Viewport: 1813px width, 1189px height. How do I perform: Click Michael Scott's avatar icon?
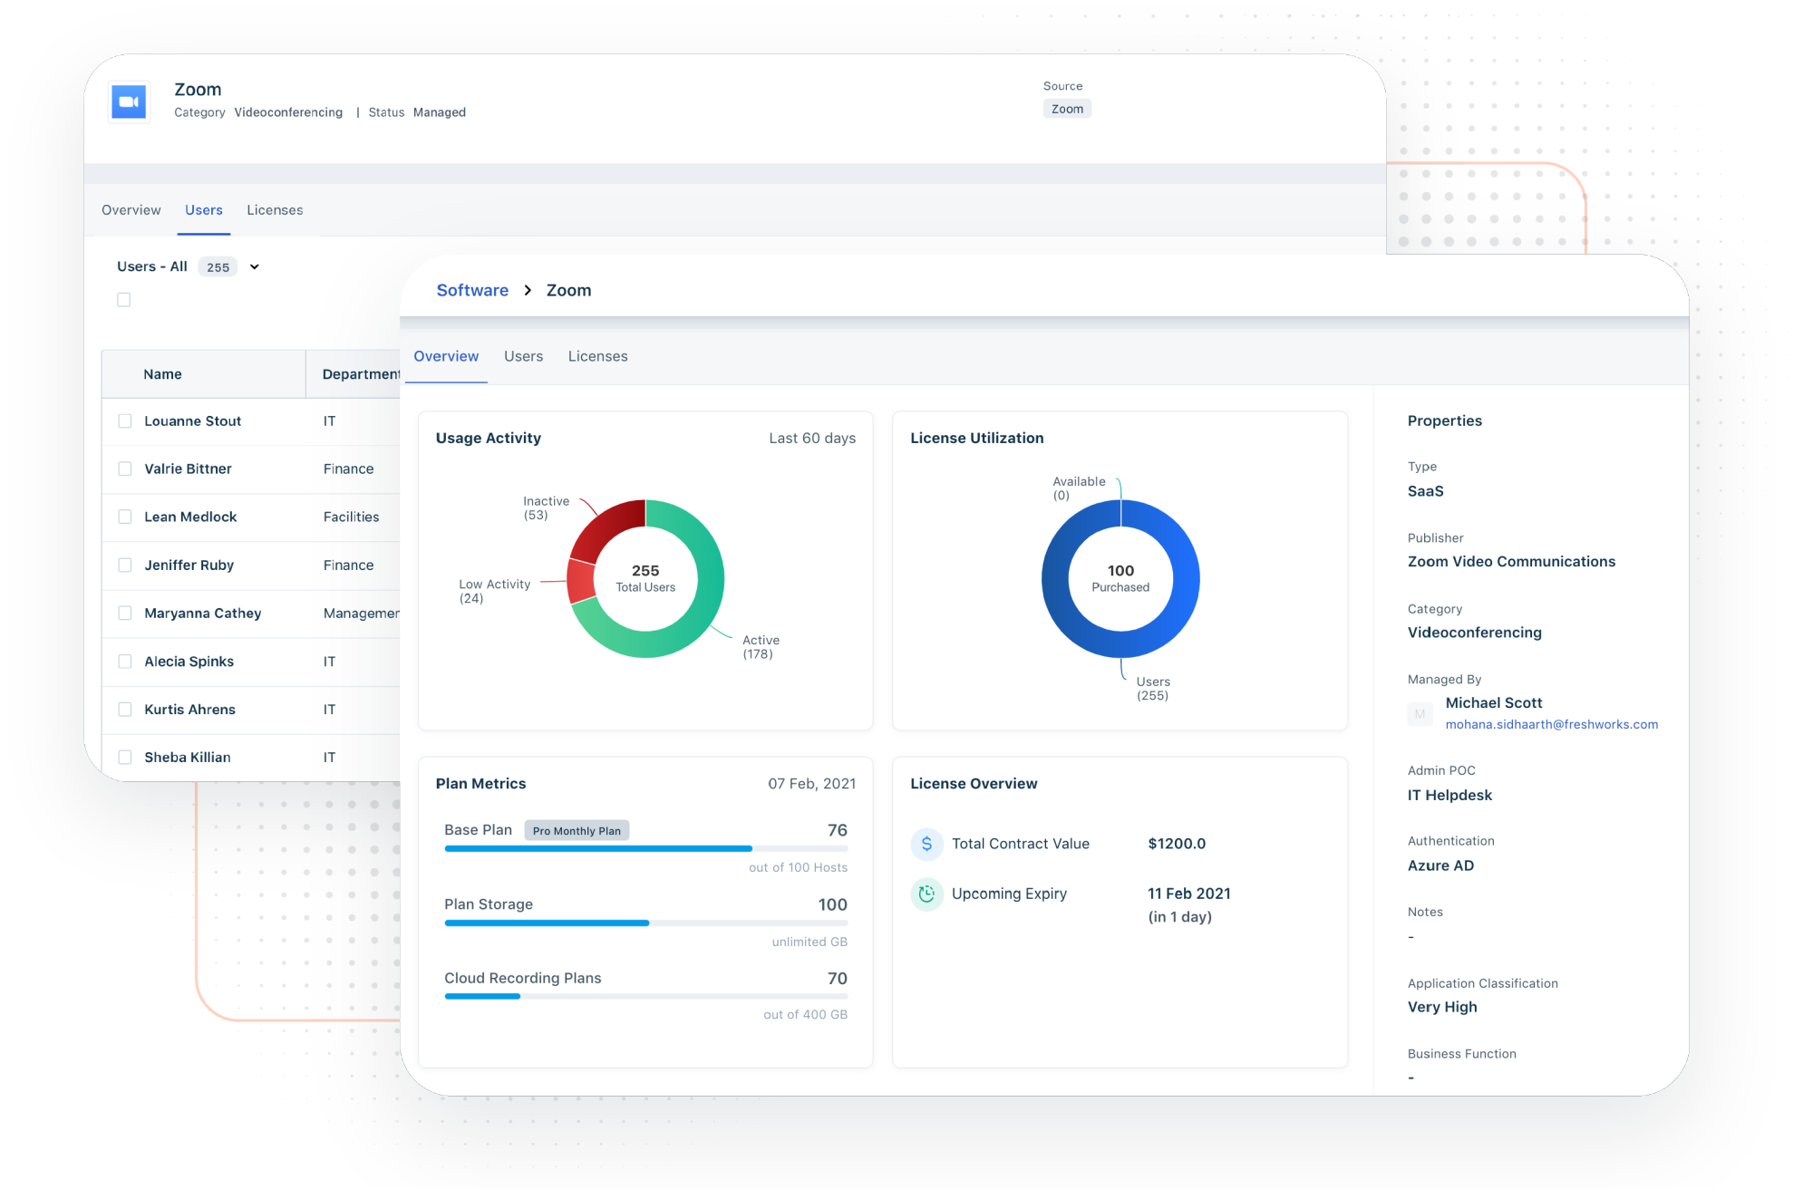click(x=1420, y=714)
